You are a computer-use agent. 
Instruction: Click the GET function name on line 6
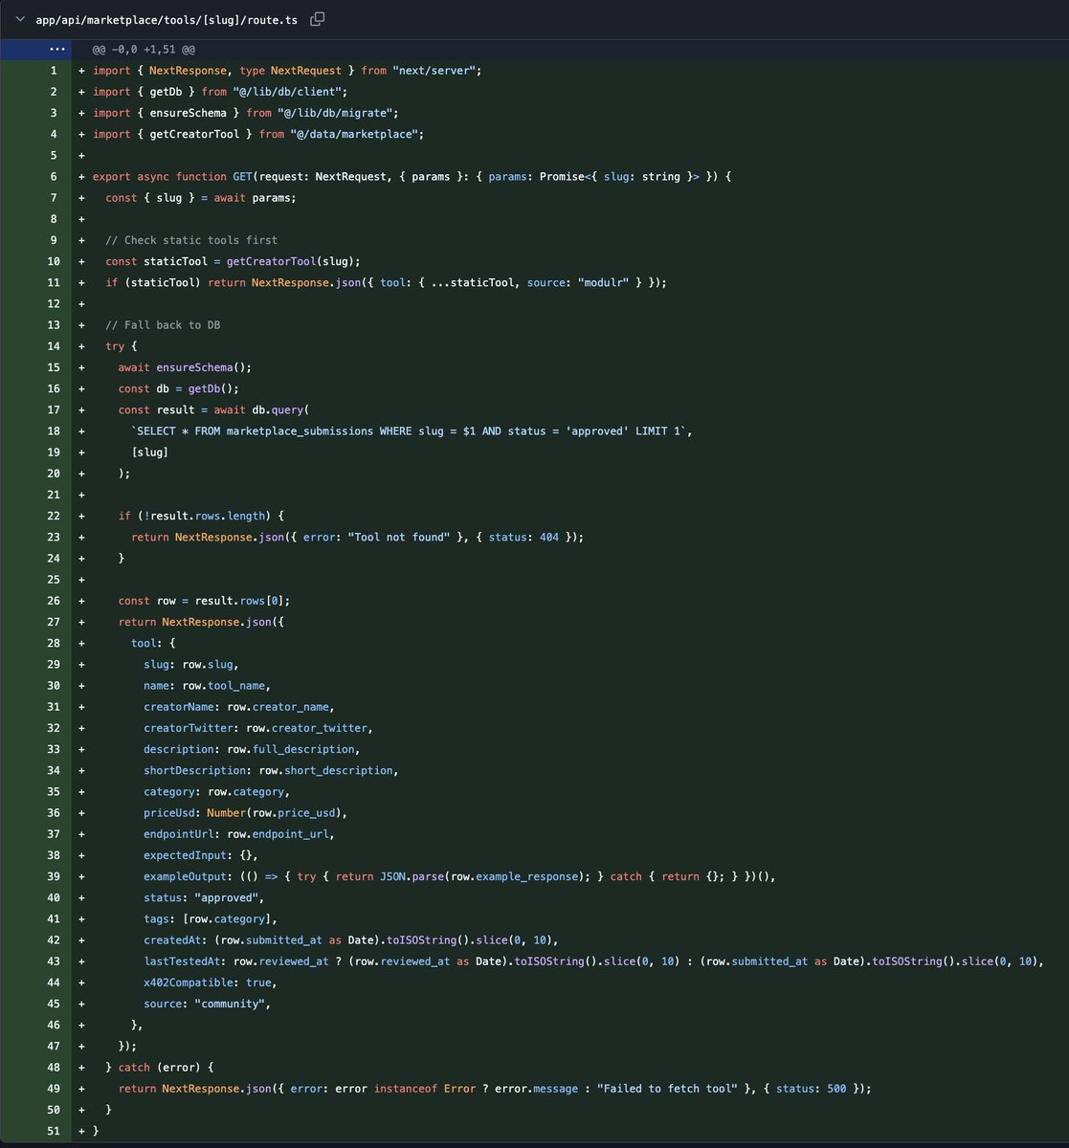coord(242,177)
